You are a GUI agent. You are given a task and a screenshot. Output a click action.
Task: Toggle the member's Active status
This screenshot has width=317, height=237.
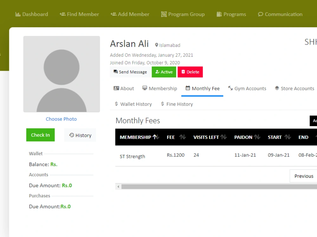(164, 72)
